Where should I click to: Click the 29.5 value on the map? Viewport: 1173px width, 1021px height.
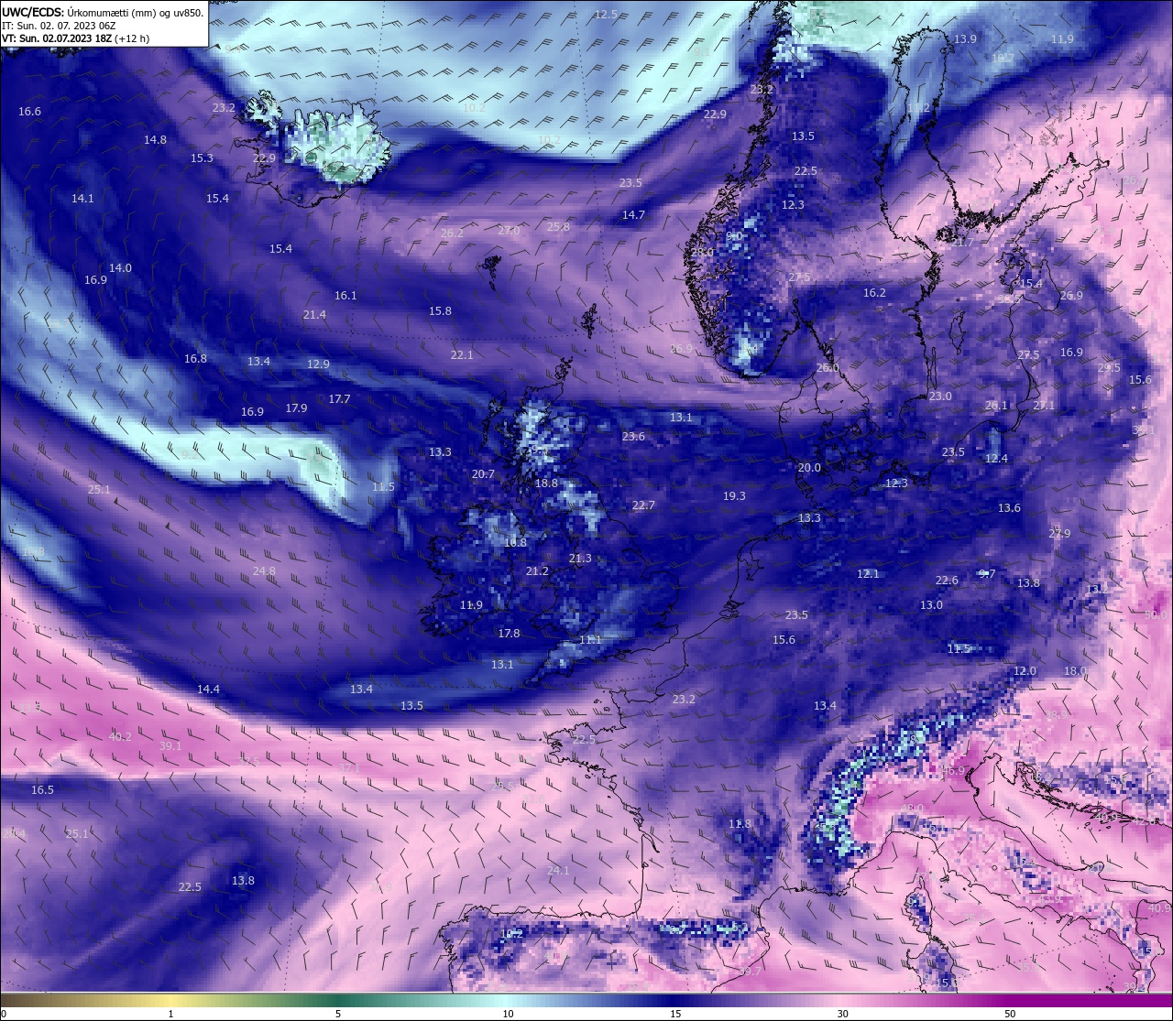pyautogui.click(x=1109, y=367)
